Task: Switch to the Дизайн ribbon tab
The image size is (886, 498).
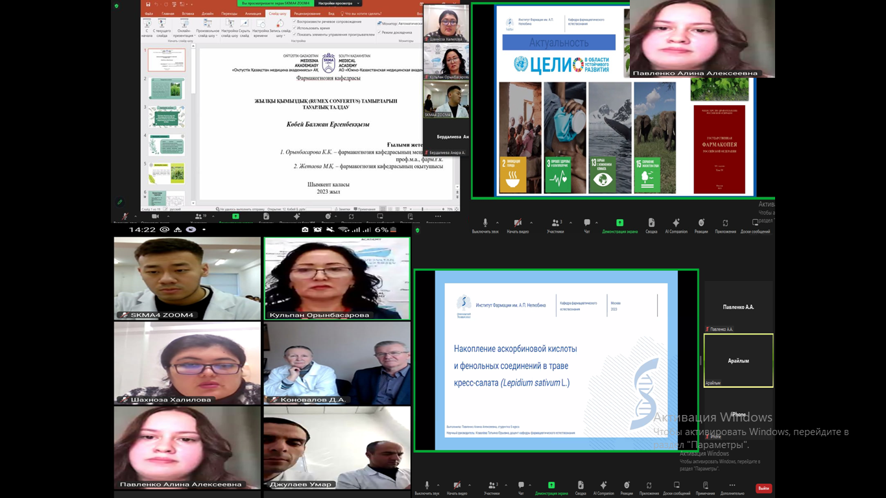Action: tap(208, 13)
